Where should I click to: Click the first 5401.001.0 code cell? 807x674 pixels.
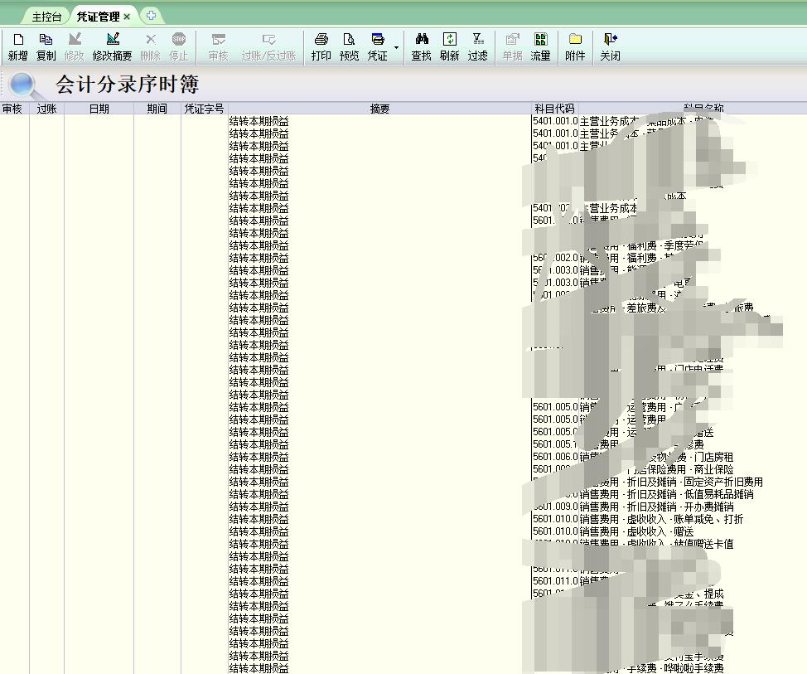[x=555, y=122]
